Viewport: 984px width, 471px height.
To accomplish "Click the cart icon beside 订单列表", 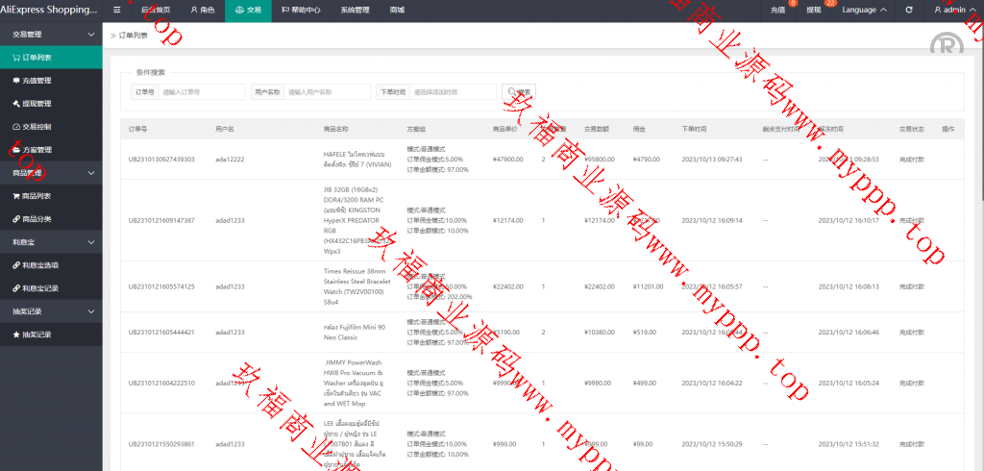I will click(16, 57).
